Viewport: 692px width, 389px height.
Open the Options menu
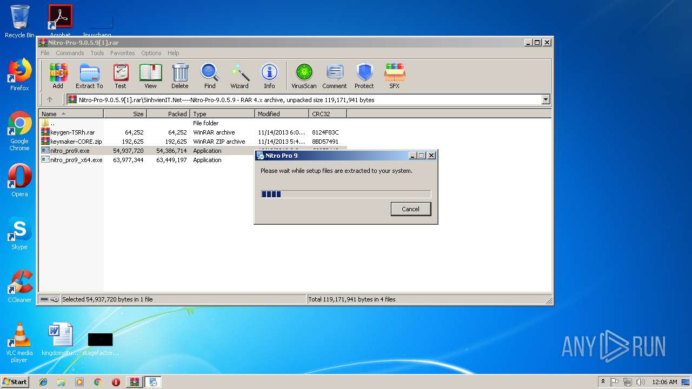[x=151, y=53]
